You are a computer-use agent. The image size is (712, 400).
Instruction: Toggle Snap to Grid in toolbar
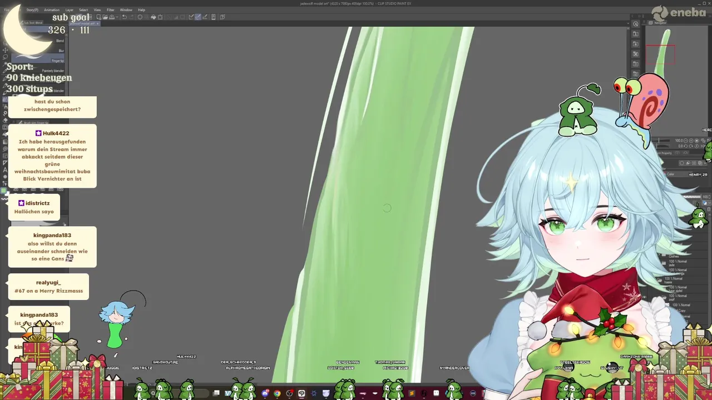(x=205, y=17)
